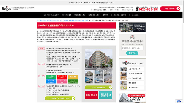Viewport: 184px width, 103px height.
Task: Open the TKP提携会議室 conference banner
Action: [x=132, y=98]
